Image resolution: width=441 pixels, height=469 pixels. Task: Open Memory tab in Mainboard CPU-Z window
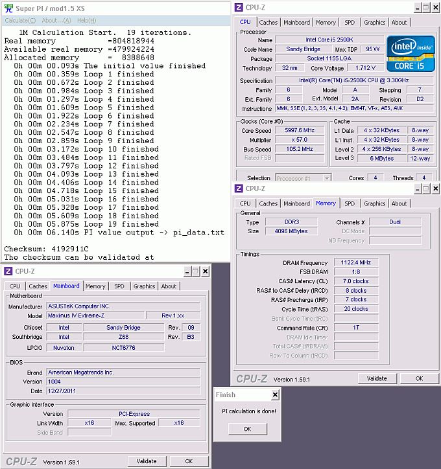[95, 286]
